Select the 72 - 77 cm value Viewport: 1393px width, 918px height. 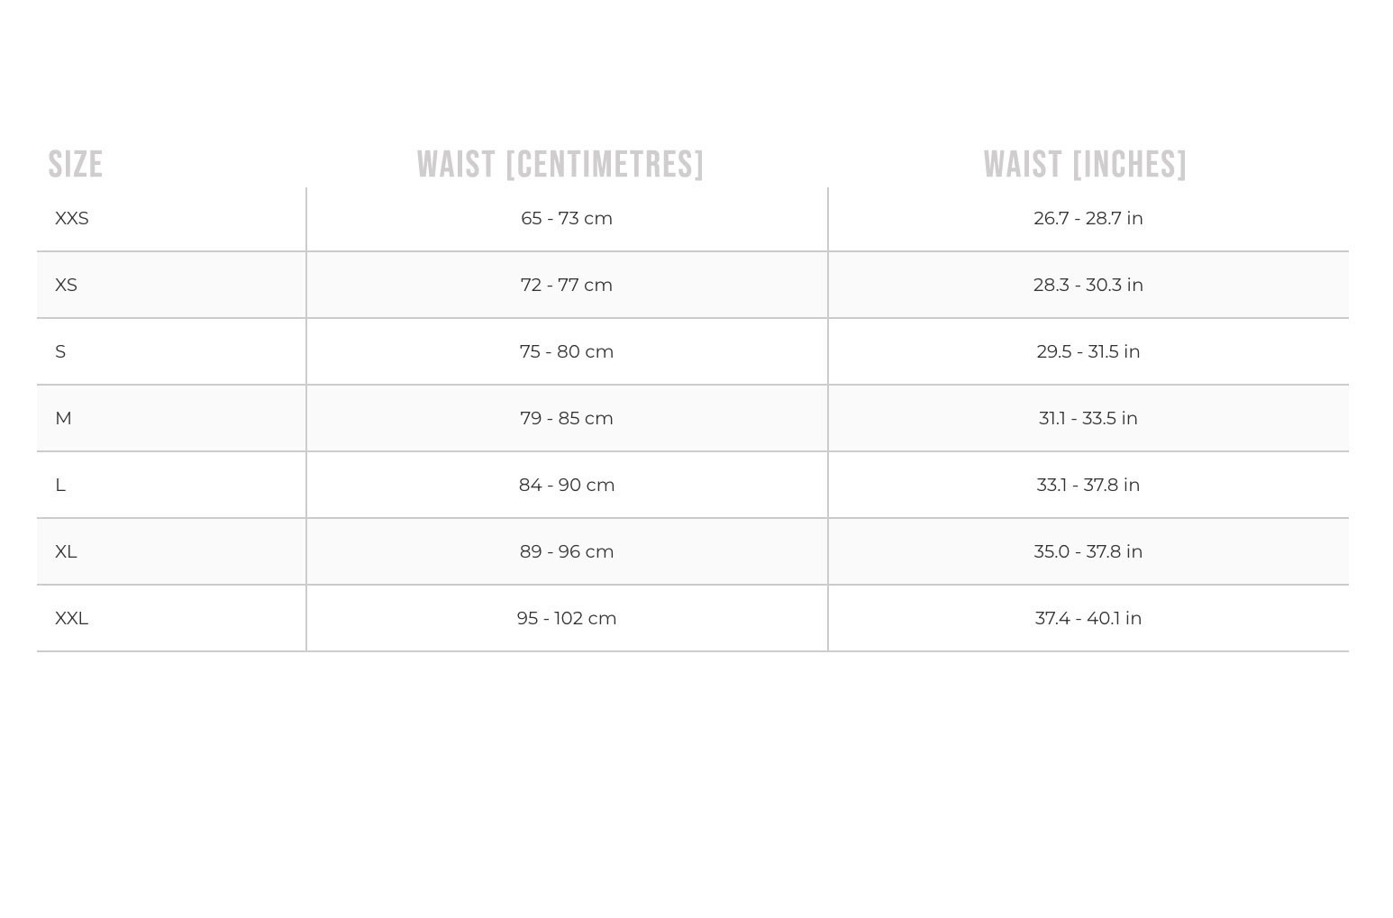pyautogui.click(x=567, y=286)
